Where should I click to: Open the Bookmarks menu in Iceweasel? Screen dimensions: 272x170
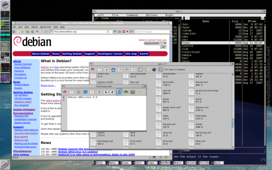46,27
